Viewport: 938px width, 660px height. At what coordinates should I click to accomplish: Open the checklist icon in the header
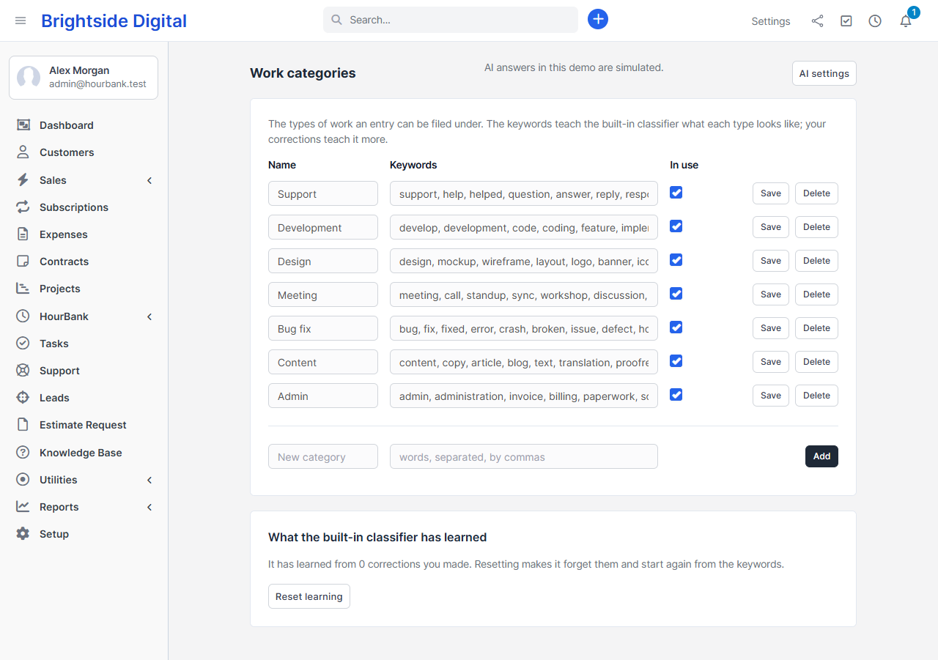point(846,21)
